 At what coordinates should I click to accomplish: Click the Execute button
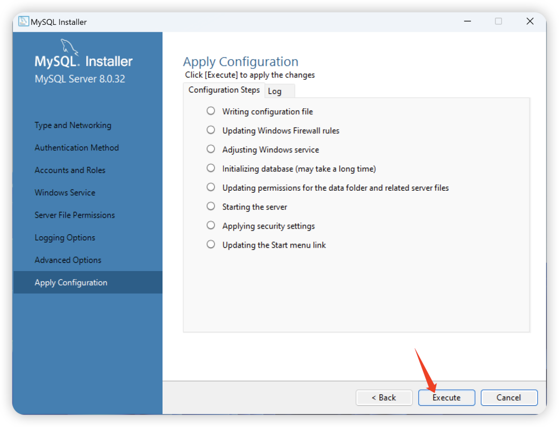point(446,397)
